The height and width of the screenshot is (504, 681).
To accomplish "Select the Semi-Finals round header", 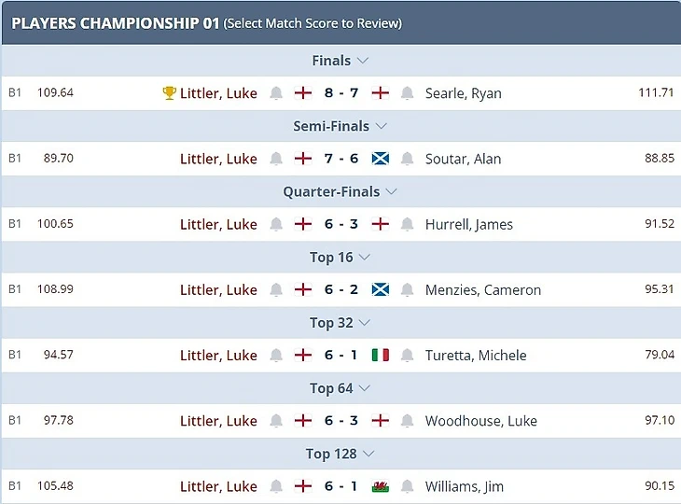I will [x=331, y=126].
